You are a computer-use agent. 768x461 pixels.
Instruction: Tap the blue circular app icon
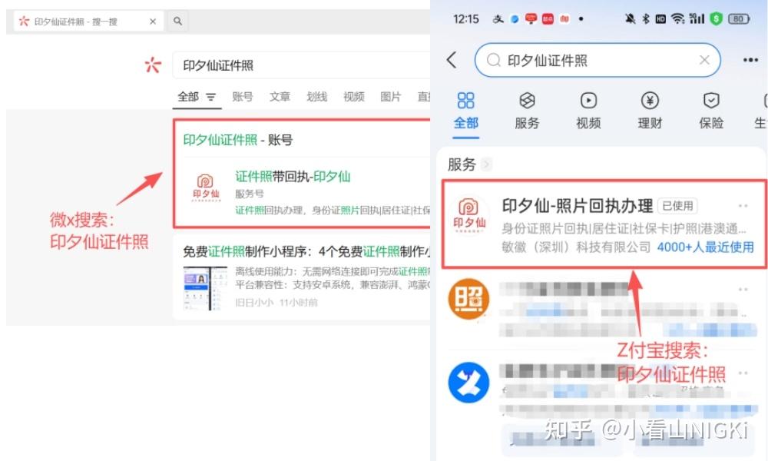468,383
